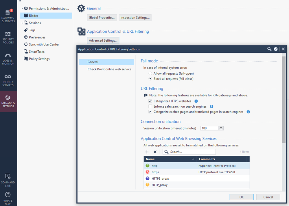This screenshot has width=289, height=206.
Task: Show info for Categorize cached pages
Action: [248, 112]
